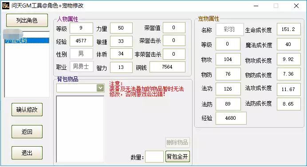The height and width of the screenshot is (167, 307).
Task: Focus the 荣誉值 field
Action: click(x=174, y=28)
